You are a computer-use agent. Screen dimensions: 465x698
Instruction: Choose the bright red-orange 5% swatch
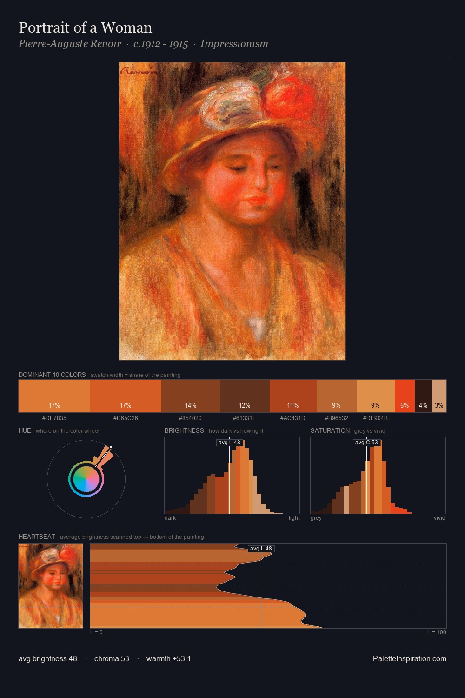(405, 396)
